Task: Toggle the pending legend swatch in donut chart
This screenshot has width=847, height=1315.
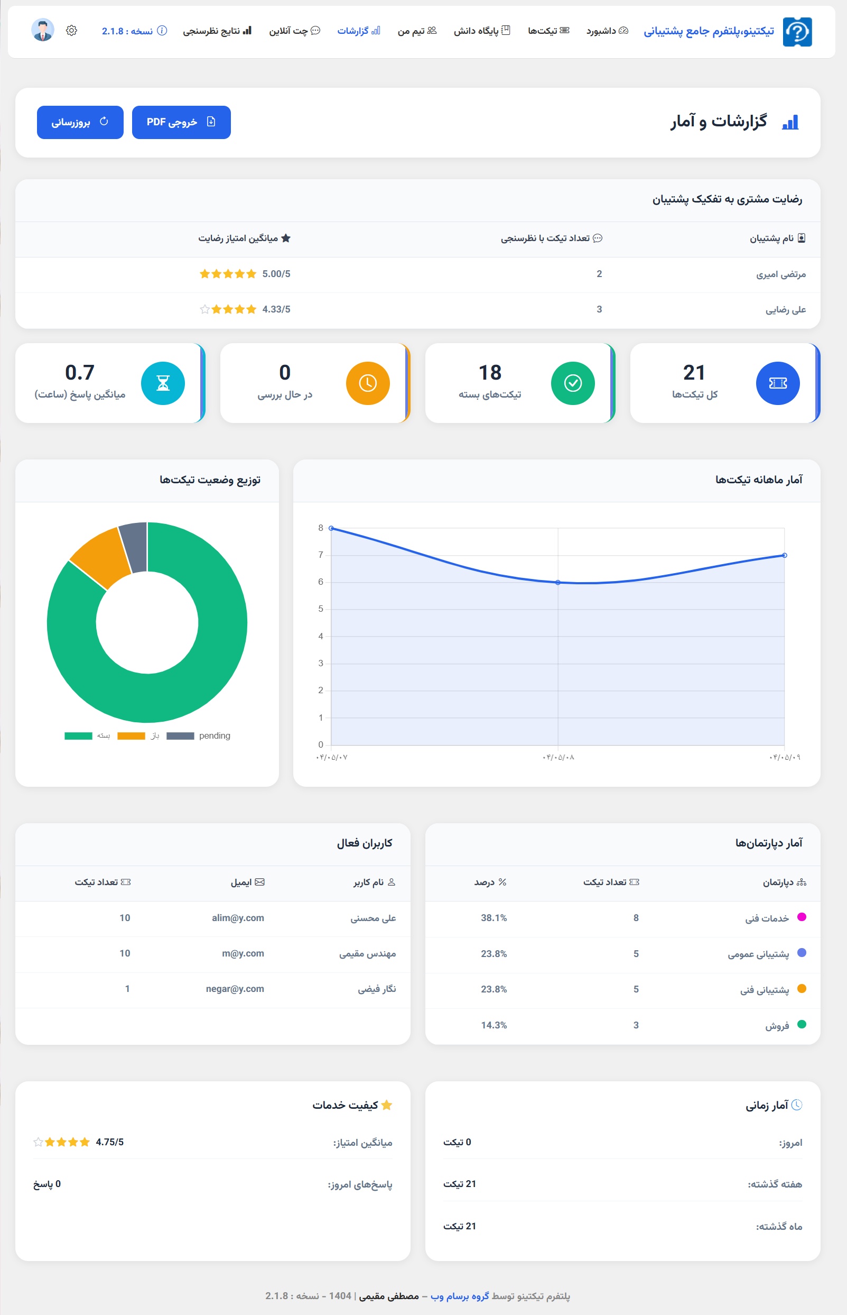Action: point(180,736)
